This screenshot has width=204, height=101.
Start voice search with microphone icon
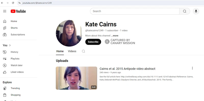click(x=196, y=11)
